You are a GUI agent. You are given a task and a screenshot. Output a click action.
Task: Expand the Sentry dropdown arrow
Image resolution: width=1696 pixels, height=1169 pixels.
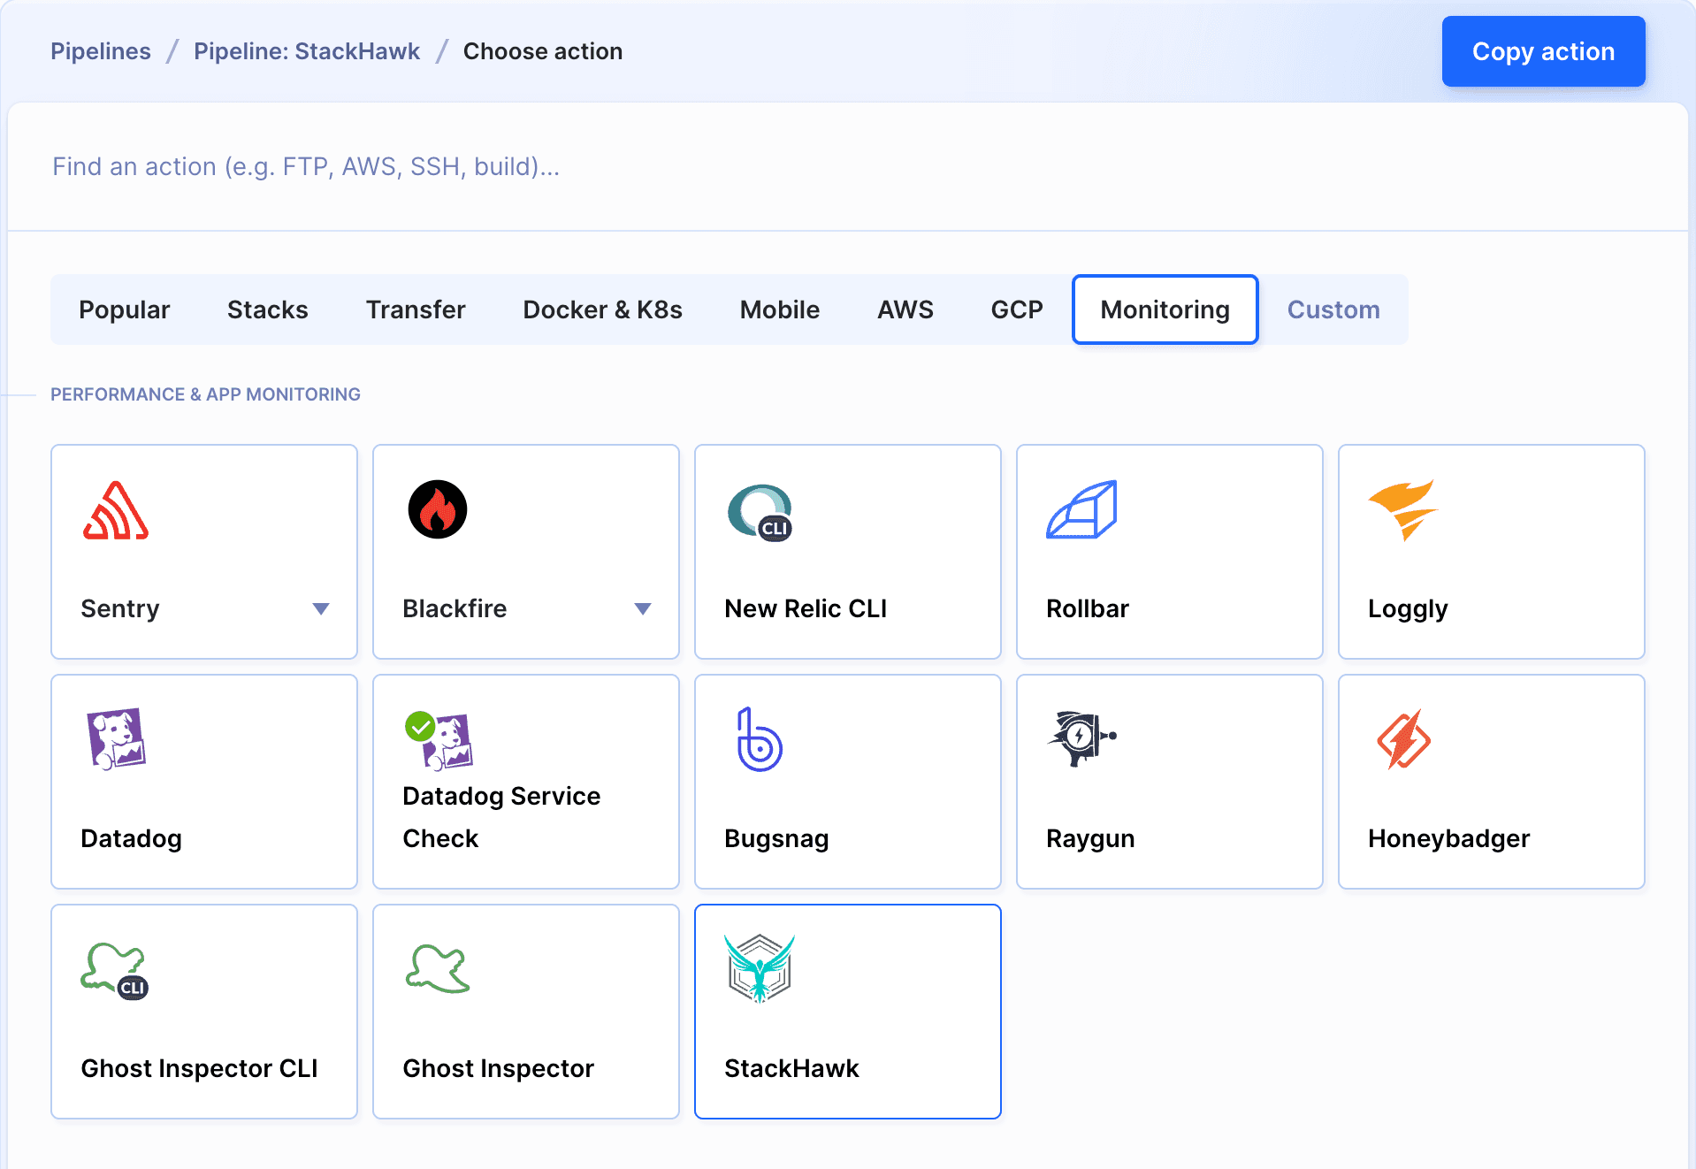pos(321,608)
